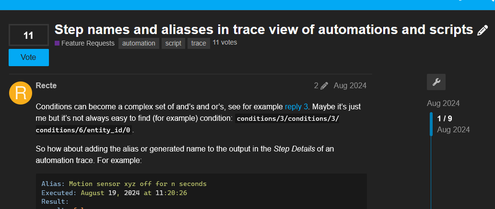495x209 pixels.
Task: Open the 1 / 9 post jump selector
Action: coord(445,119)
